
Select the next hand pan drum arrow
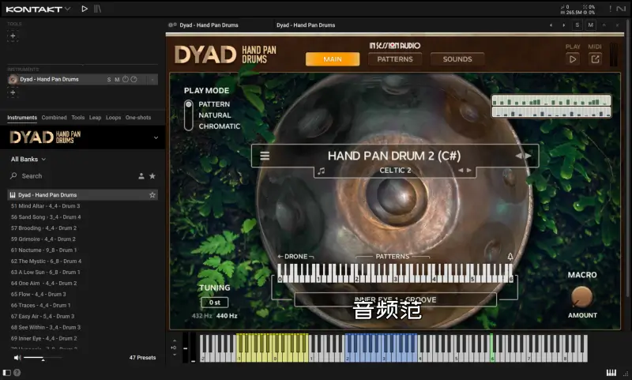coord(528,156)
